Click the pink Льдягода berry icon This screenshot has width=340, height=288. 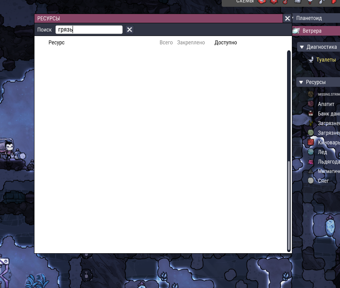(x=311, y=162)
